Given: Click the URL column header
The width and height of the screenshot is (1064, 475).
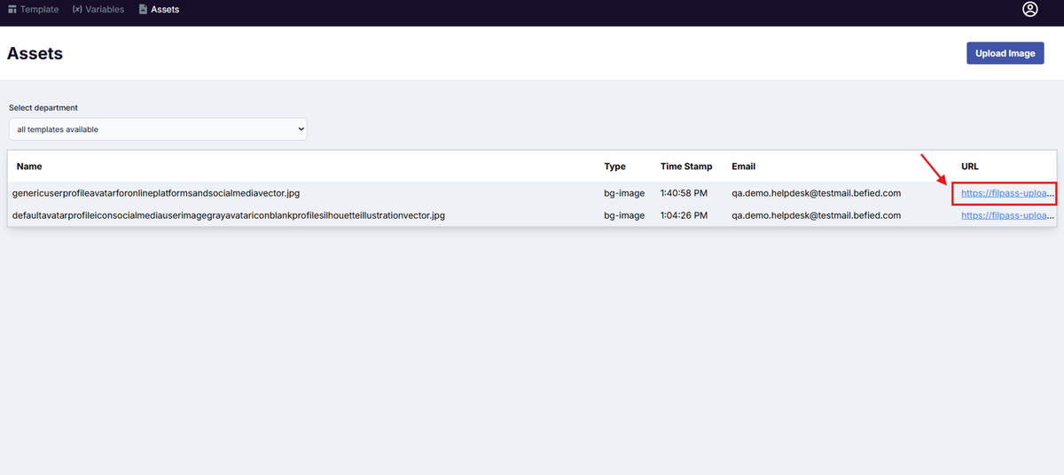Looking at the screenshot, I should coord(970,167).
